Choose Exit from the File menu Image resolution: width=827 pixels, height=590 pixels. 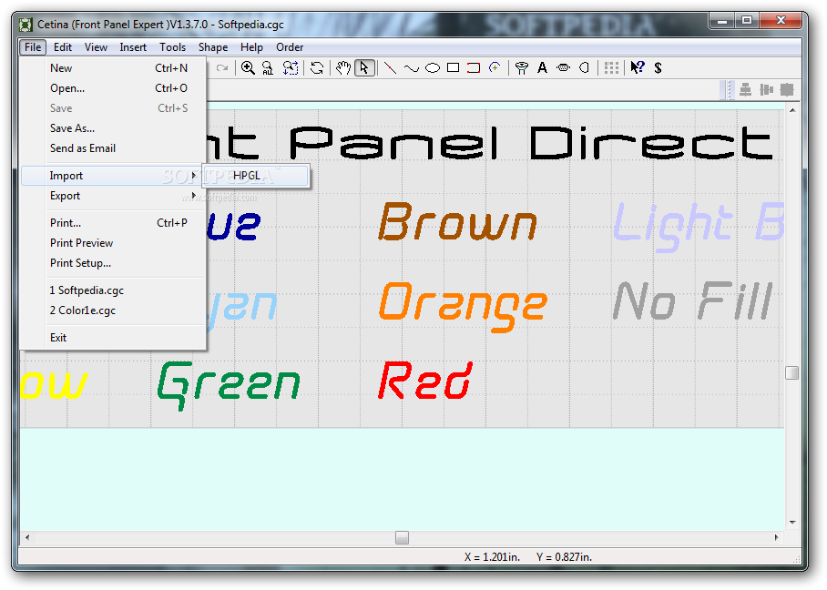click(112, 338)
